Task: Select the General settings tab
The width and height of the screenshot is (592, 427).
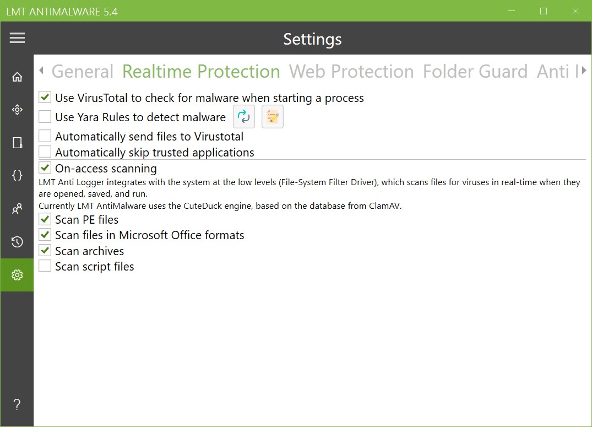Action: coord(83,72)
